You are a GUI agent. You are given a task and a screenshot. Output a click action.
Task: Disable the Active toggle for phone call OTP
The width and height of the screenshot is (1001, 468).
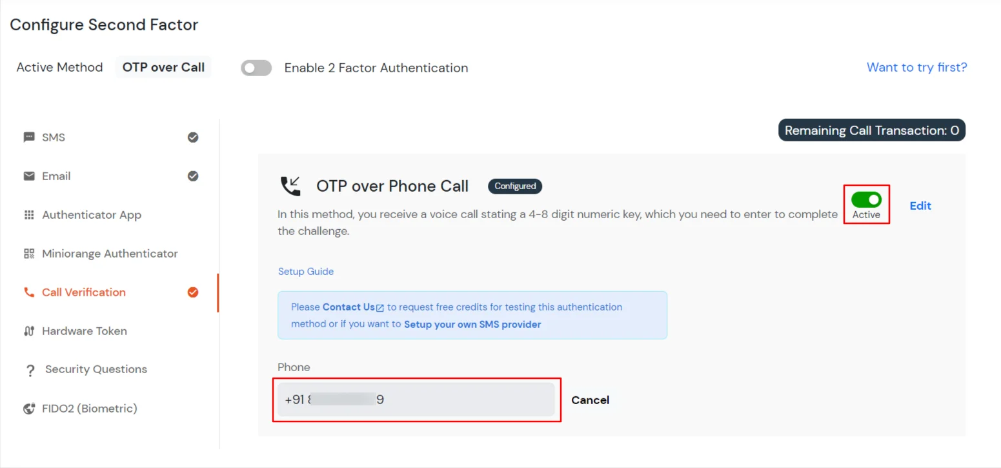866,199
